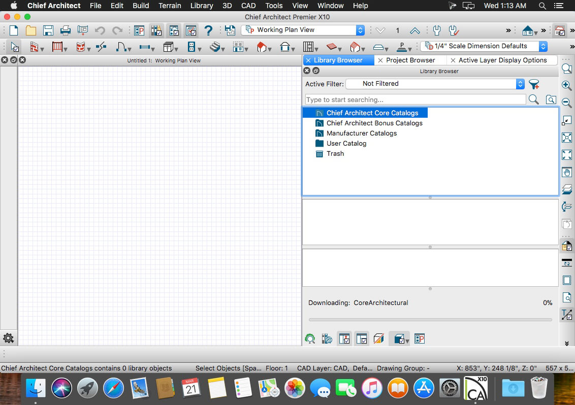This screenshot has width=575, height=405.
Task: Open the library preview cube dropdown
Action: click(x=400, y=339)
